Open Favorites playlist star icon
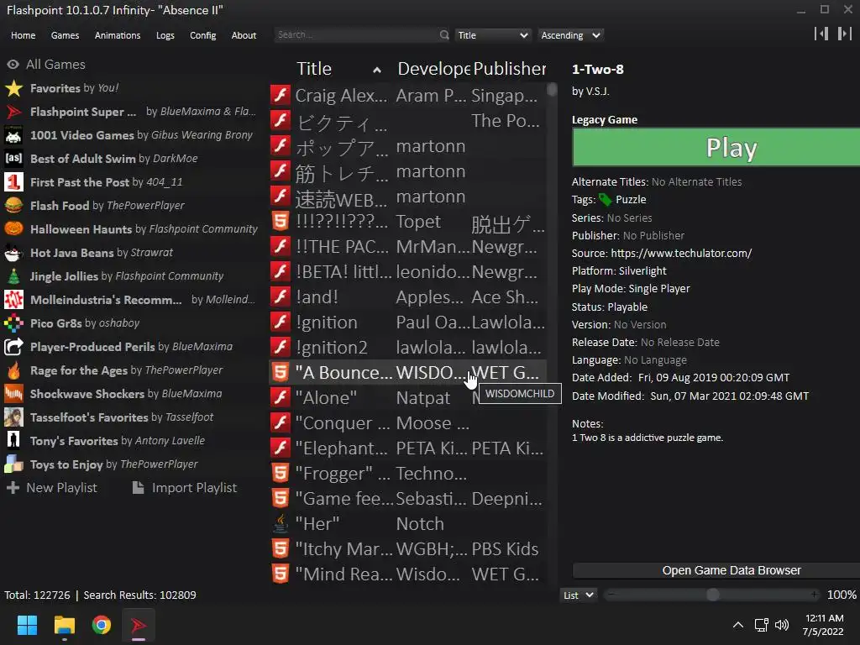The width and height of the screenshot is (860, 645). pyautogui.click(x=13, y=88)
